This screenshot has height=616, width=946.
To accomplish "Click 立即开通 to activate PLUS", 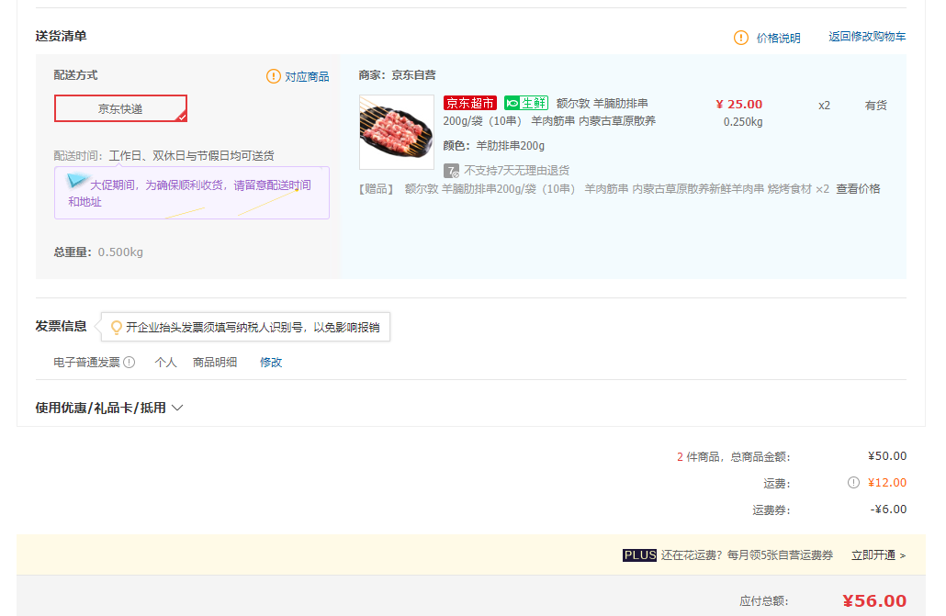I will [878, 555].
